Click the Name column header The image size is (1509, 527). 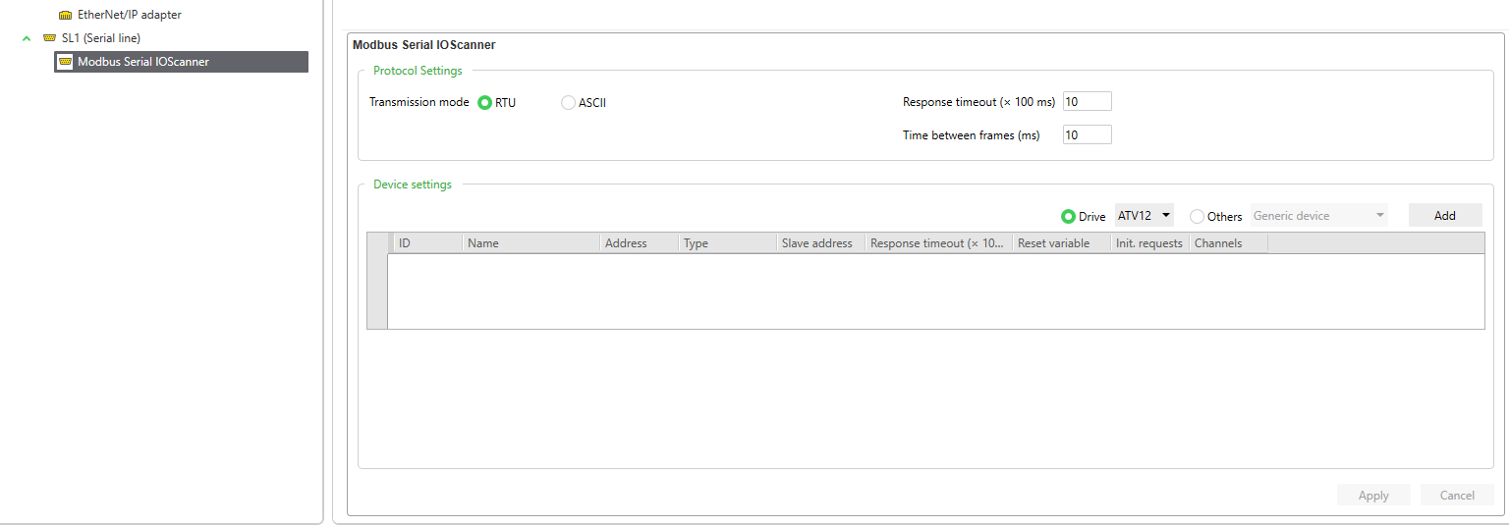(531, 243)
